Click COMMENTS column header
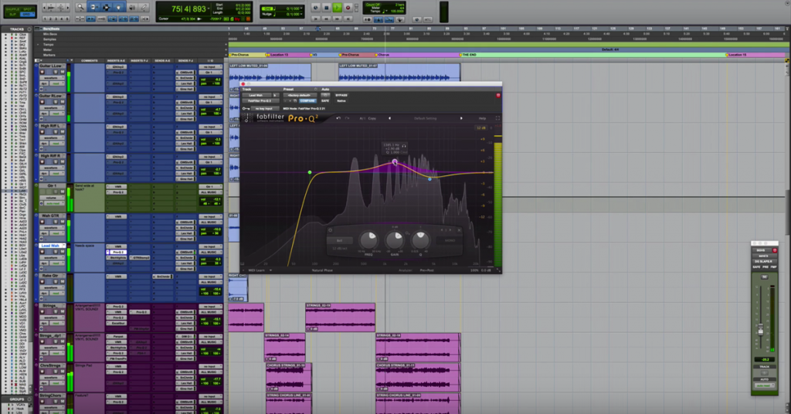Screen dimensions: 791x414 click(x=90, y=60)
